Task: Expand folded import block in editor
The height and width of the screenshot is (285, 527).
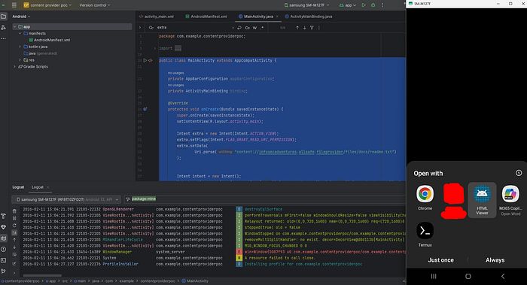Action: [x=154, y=48]
